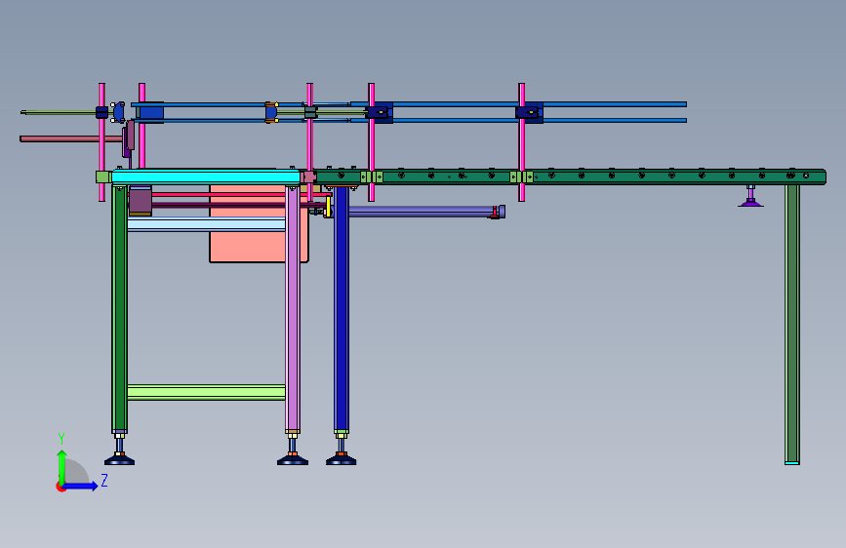Screen dimensions: 846x548
Task: Pick the upper blue guide rail
Action: click(518, 104)
